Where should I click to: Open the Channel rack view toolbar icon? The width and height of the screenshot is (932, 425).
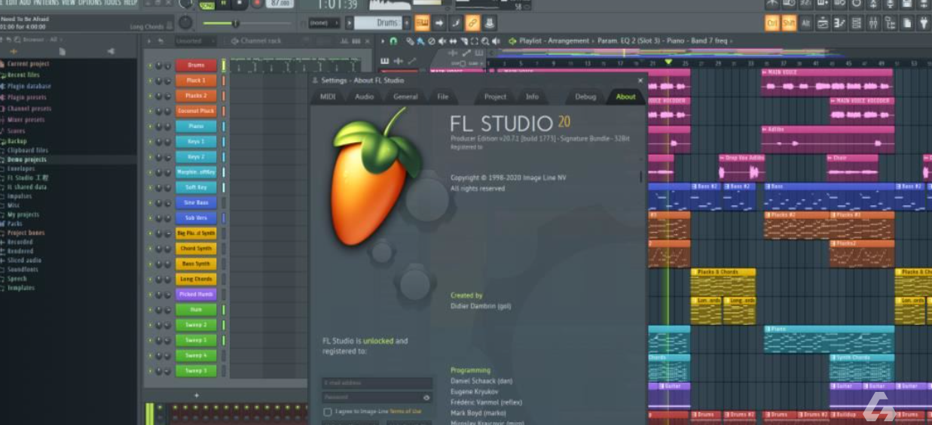[x=856, y=23]
